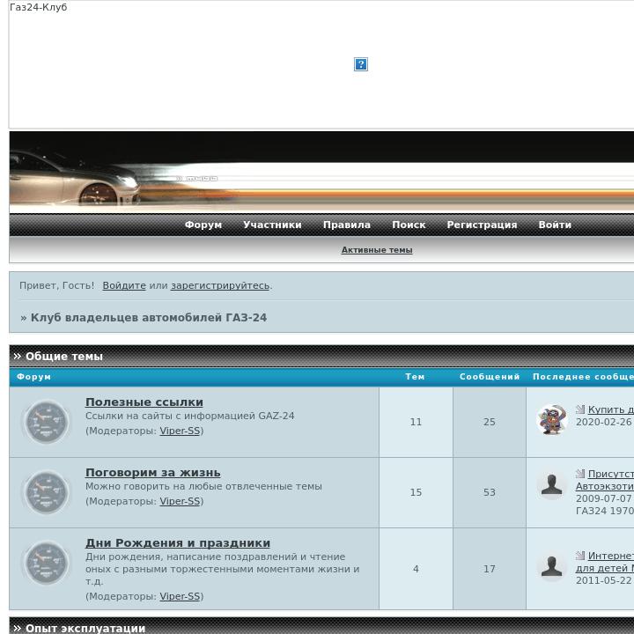Click the Сообщений column header
634x634 pixels.
coord(490,377)
